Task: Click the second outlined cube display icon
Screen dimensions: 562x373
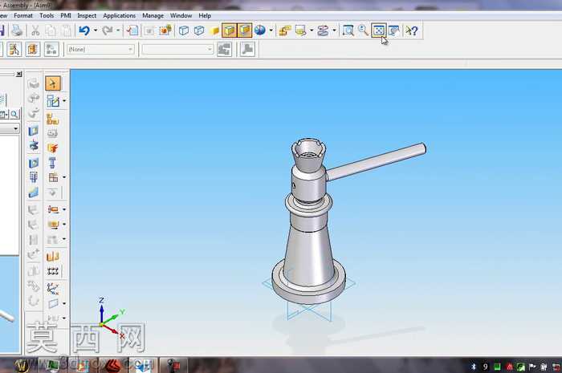Action: point(199,30)
